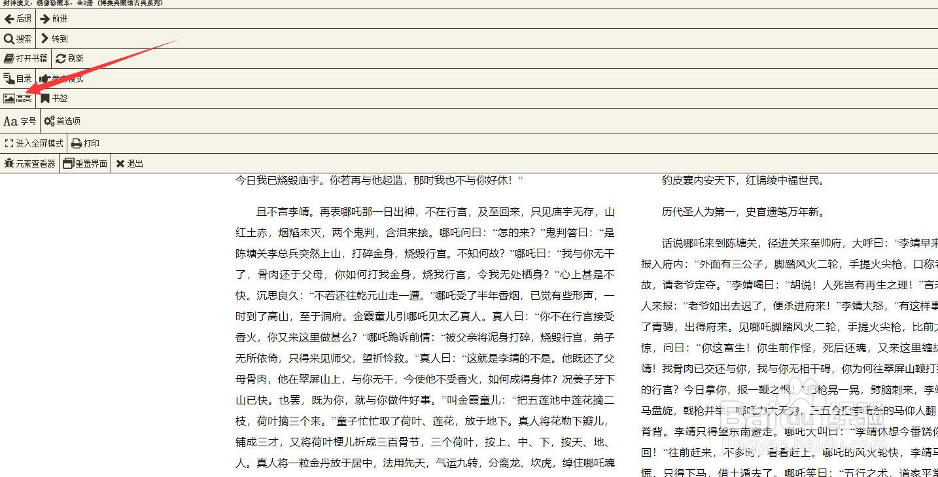Click the 后退 back arrow button
Screen dimensions: 938x477
tap(18, 19)
